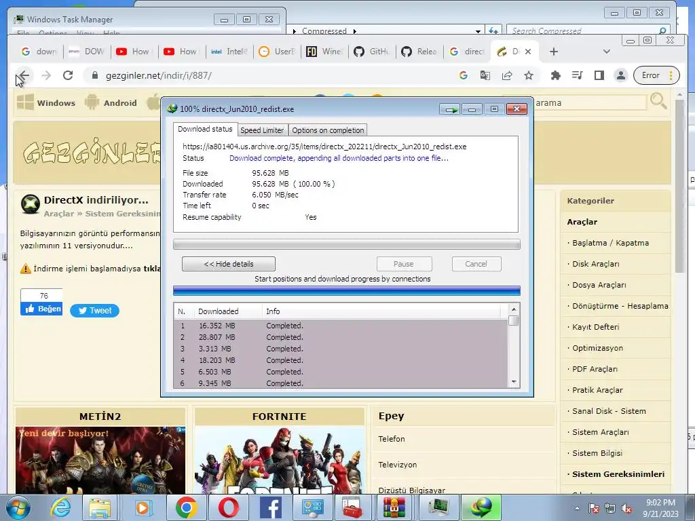
Task: Open Chrome extensions puzzle icon
Action: pyautogui.click(x=555, y=75)
